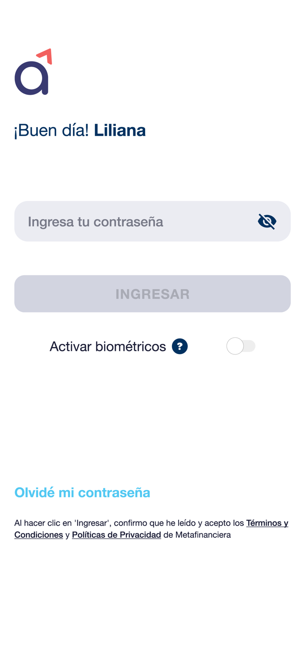Screen dimensions: 304x658
Task: Open the Términos y Condiciones link
Action: pos(267,523)
